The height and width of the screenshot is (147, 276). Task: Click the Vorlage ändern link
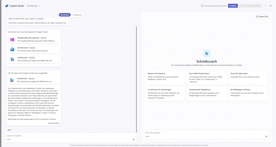pyautogui.click(x=54, y=123)
